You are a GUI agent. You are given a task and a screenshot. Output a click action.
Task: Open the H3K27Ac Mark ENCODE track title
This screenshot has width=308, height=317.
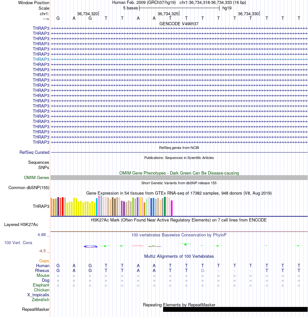(179, 220)
